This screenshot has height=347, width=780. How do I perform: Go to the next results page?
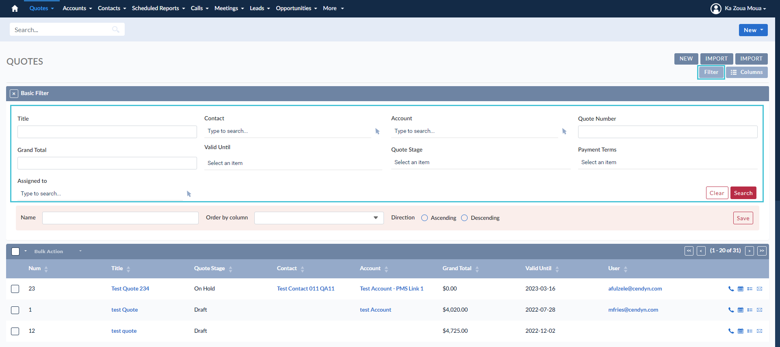coord(750,251)
